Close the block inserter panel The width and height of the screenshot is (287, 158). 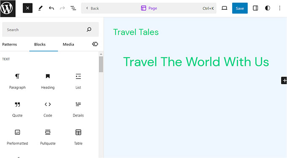27,8
